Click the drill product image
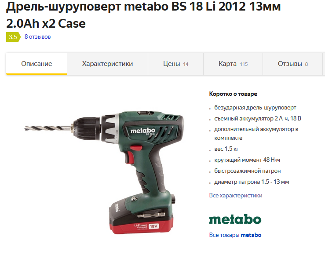The image size is (325, 255). pos(104,172)
